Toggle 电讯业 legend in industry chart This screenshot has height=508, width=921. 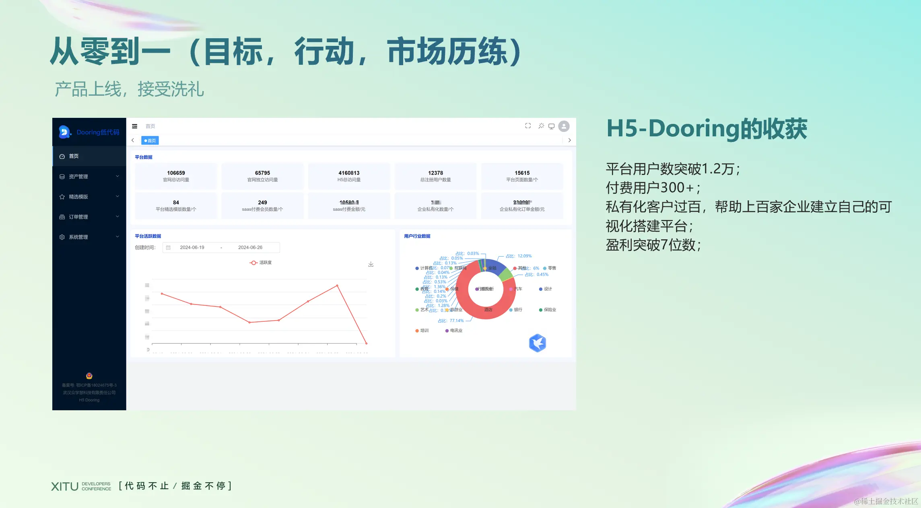(x=454, y=331)
